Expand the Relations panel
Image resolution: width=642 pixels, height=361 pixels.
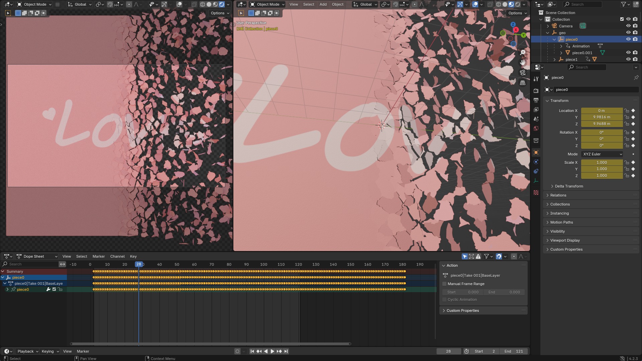(558, 195)
